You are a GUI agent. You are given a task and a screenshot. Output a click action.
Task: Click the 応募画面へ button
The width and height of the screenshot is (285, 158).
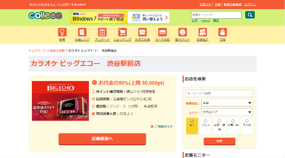[102, 139]
